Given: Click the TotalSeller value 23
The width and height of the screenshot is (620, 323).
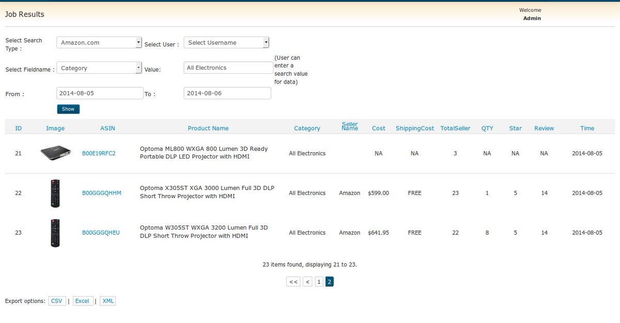Looking at the screenshot, I should point(455,193).
